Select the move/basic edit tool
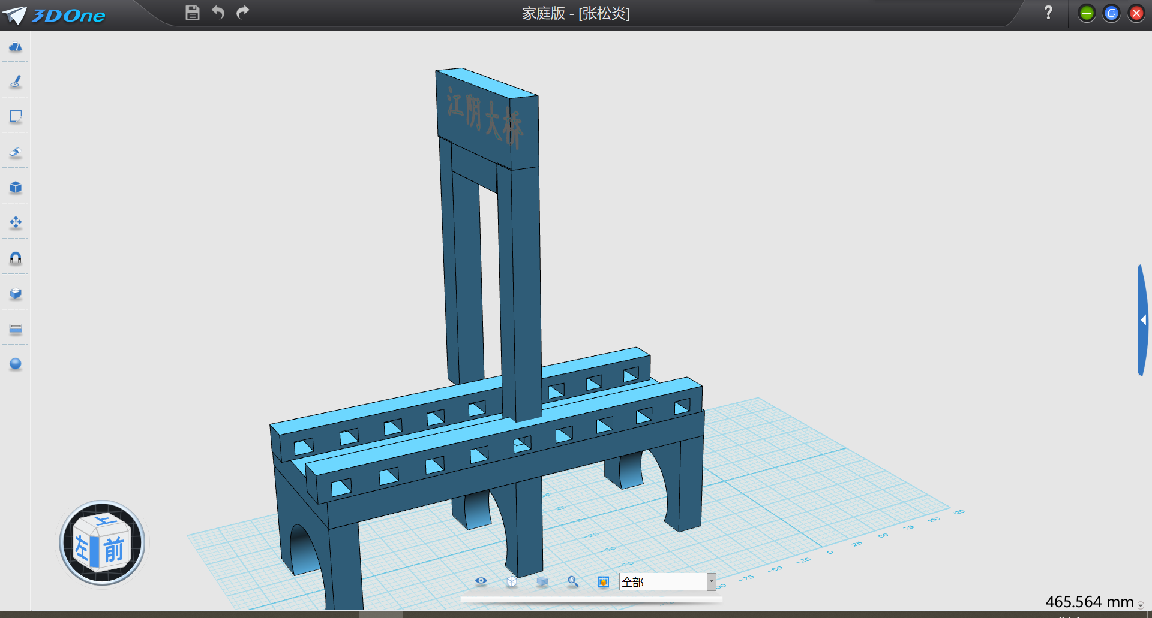The width and height of the screenshot is (1152, 618). click(16, 223)
